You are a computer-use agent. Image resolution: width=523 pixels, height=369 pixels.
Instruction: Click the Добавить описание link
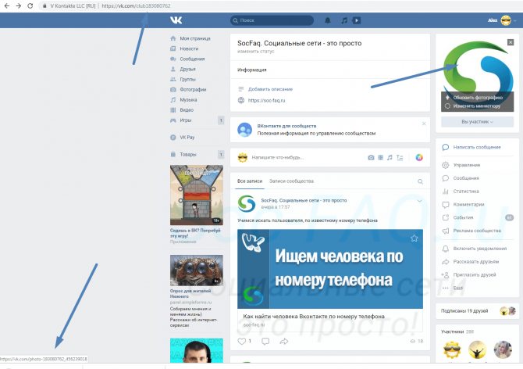tap(270, 89)
